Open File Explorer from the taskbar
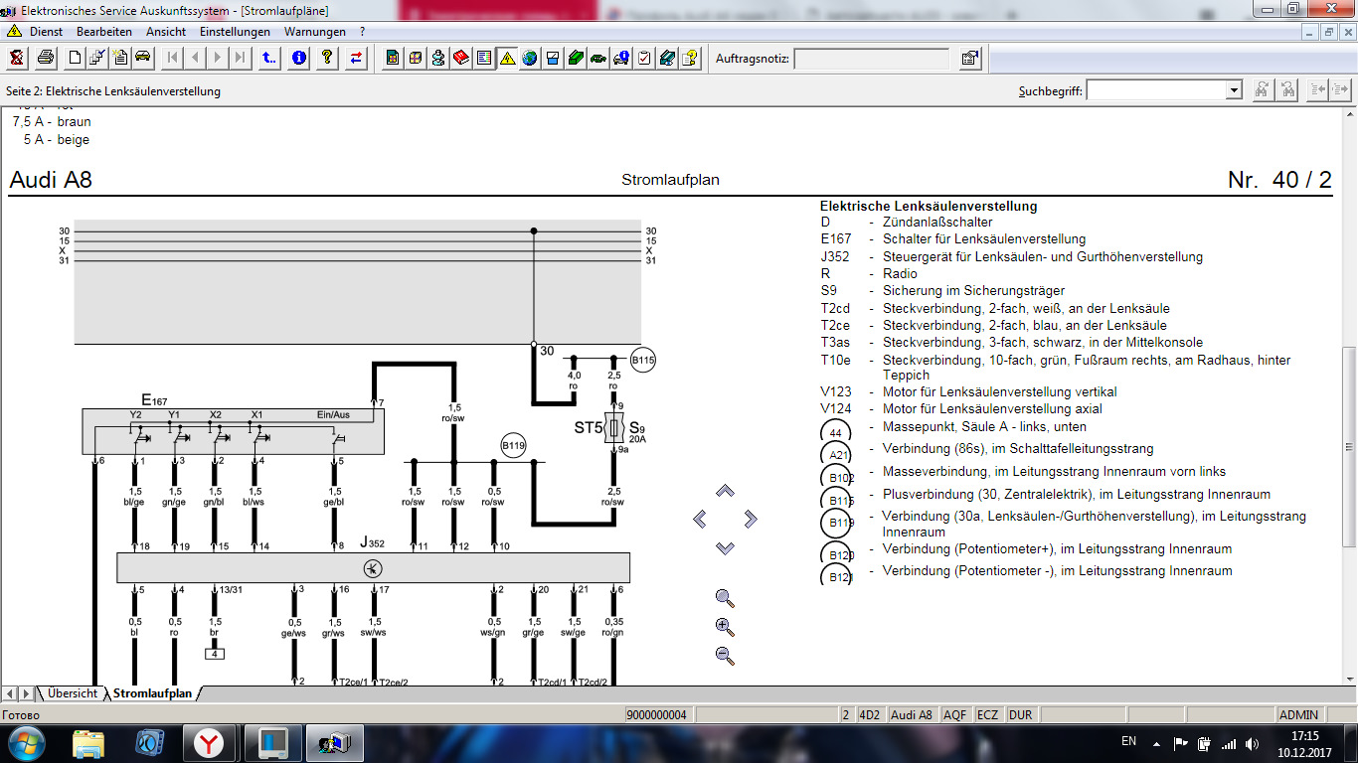Image resolution: width=1358 pixels, height=763 pixels. pos(87,743)
